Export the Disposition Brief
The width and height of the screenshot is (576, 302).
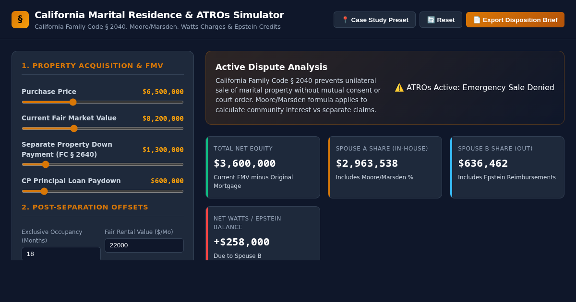(515, 20)
